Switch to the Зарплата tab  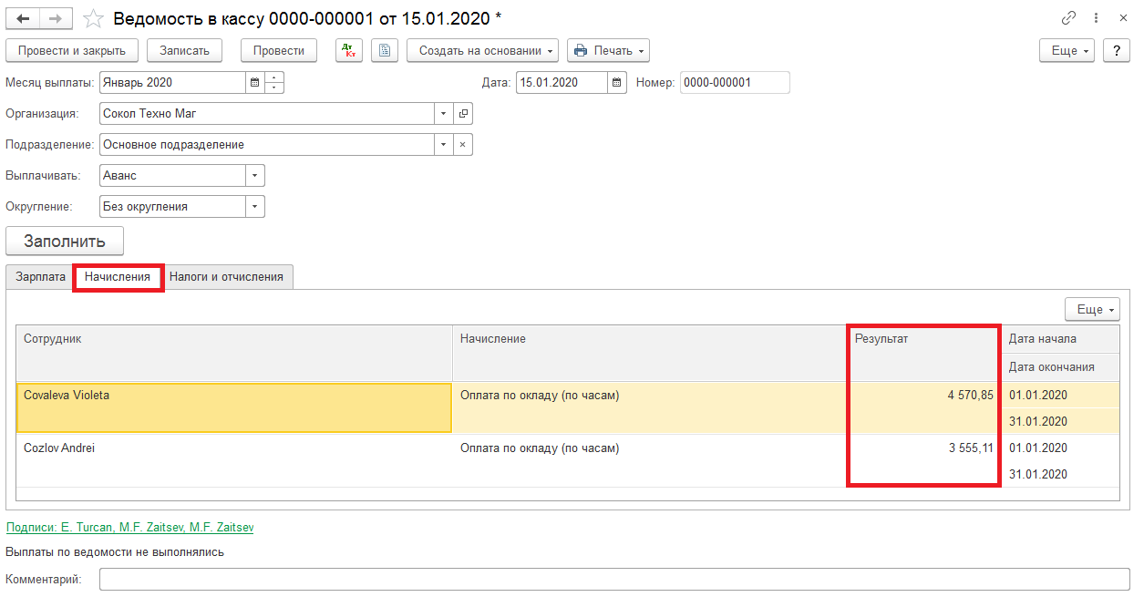click(40, 277)
